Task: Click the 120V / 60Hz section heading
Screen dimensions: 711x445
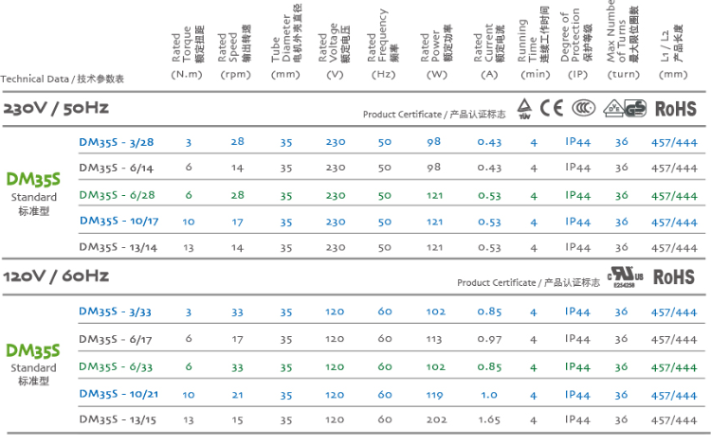Action: (56, 276)
